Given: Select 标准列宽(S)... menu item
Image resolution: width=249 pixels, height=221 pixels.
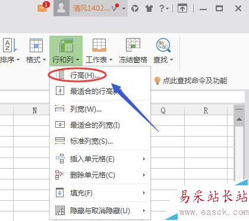Looking at the screenshot, I should pos(100,141).
